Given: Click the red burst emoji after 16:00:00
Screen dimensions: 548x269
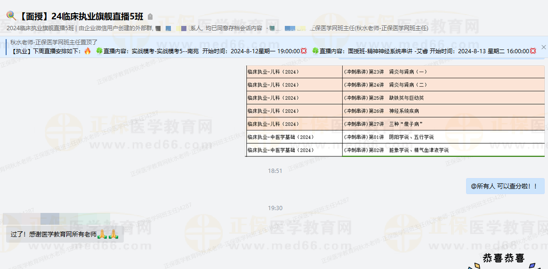Looking at the screenshot, I should pyautogui.click(x=533, y=51).
